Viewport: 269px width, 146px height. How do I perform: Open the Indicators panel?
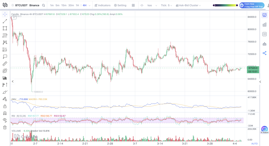102,5
